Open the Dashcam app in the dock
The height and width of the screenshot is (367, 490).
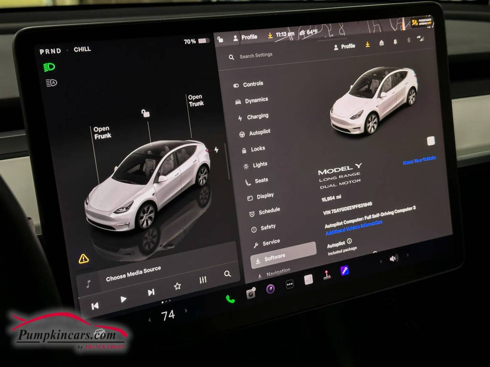[x=251, y=293]
